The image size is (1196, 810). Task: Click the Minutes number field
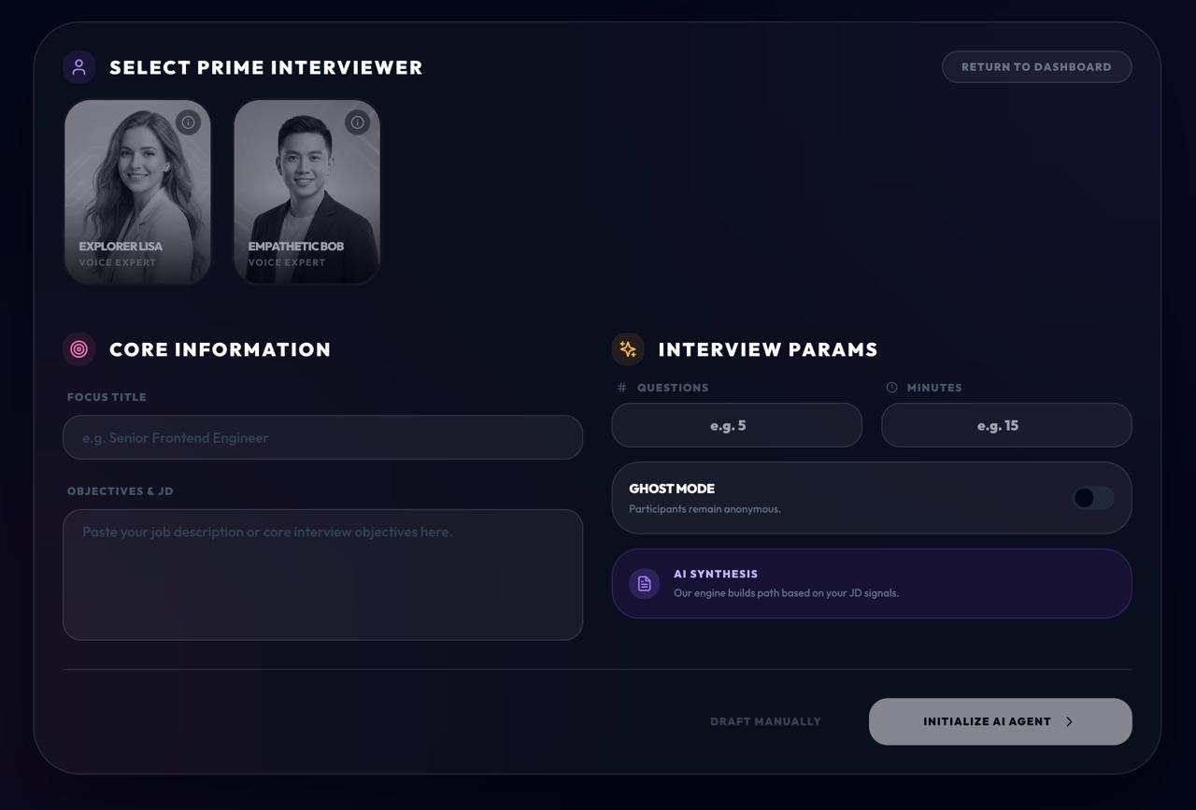click(x=1006, y=425)
